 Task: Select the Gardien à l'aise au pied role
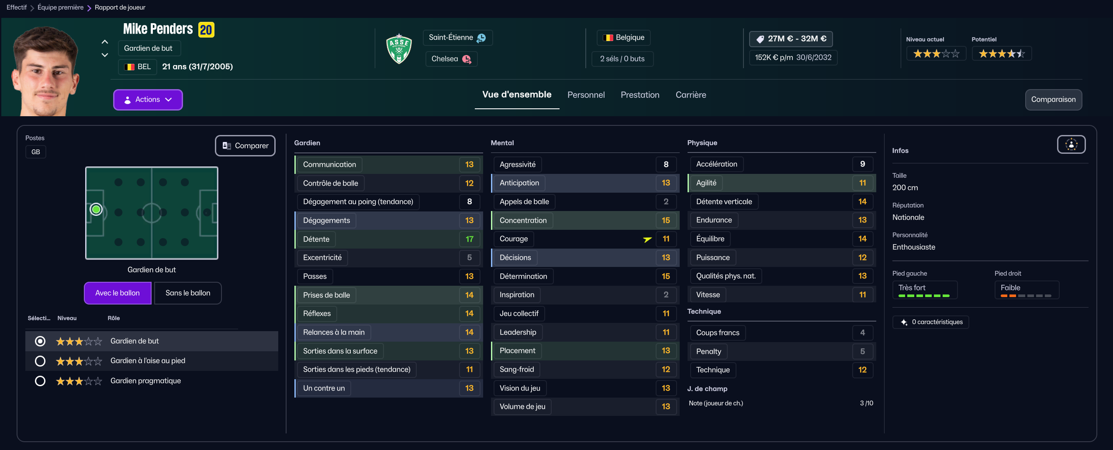click(x=40, y=361)
